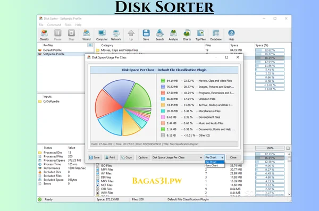The width and height of the screenshot is (319, 211).
Task: Click the Top Files toolbar icon
Action: (200, 35)
